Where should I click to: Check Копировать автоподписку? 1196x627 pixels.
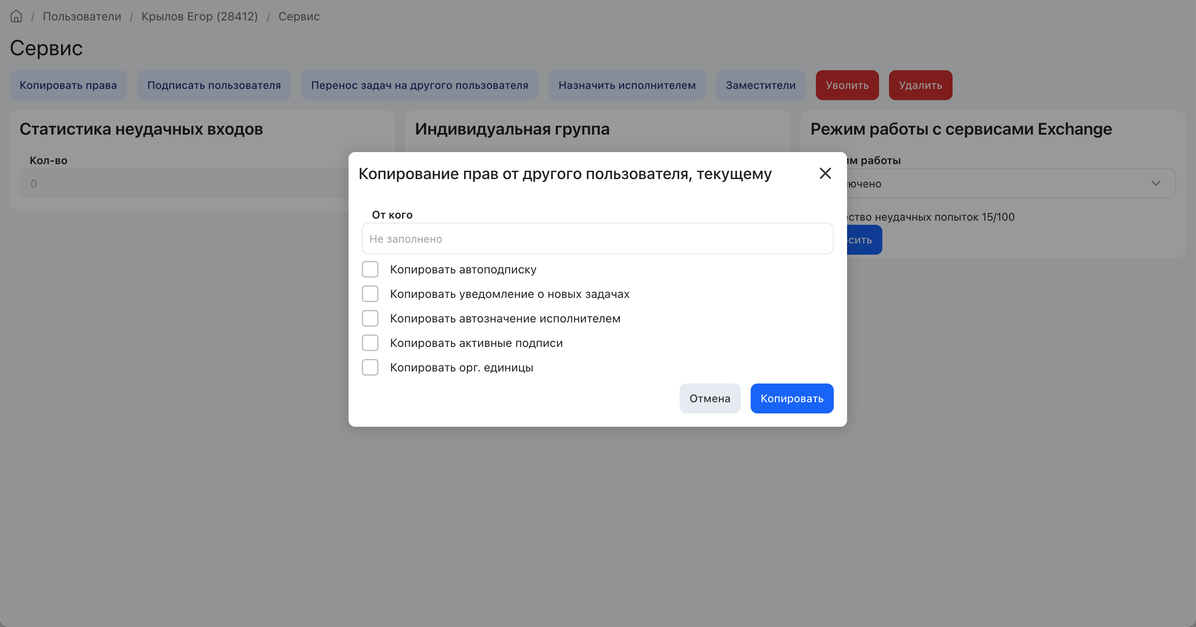pos(370,269)
